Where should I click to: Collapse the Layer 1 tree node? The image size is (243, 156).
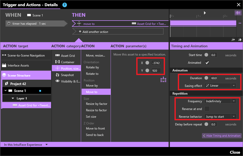click(x=13, y=98)
